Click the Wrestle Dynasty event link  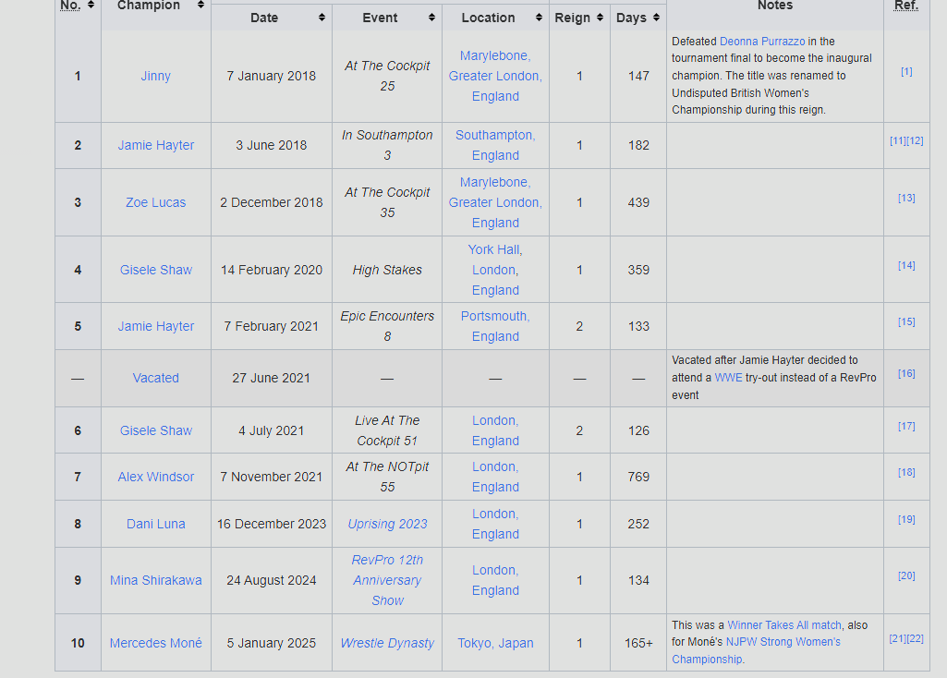[387, 643]
